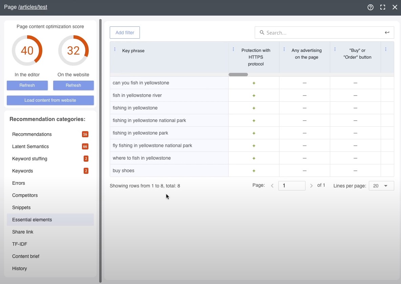
Task: Click the rightmost column options icon in the header
Action: click(x=386, y=49)
